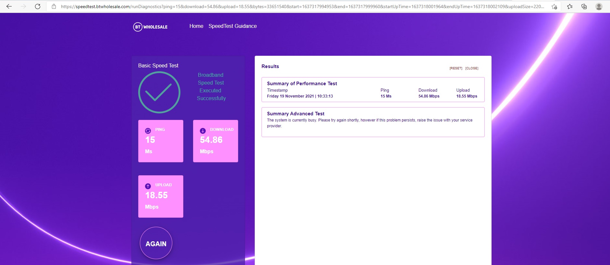
Task: Click the ping icon in Ping tile
Action: tap(148, 131)
